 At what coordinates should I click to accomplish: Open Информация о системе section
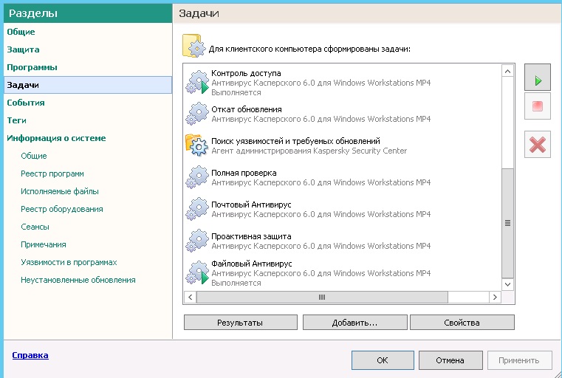coord(56,138)
